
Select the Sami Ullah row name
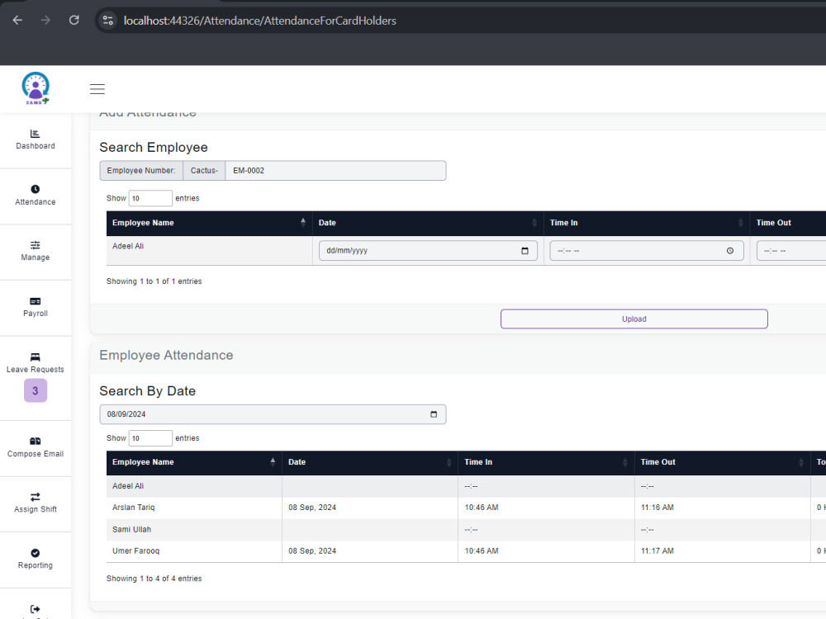click(x=131, y=530)
